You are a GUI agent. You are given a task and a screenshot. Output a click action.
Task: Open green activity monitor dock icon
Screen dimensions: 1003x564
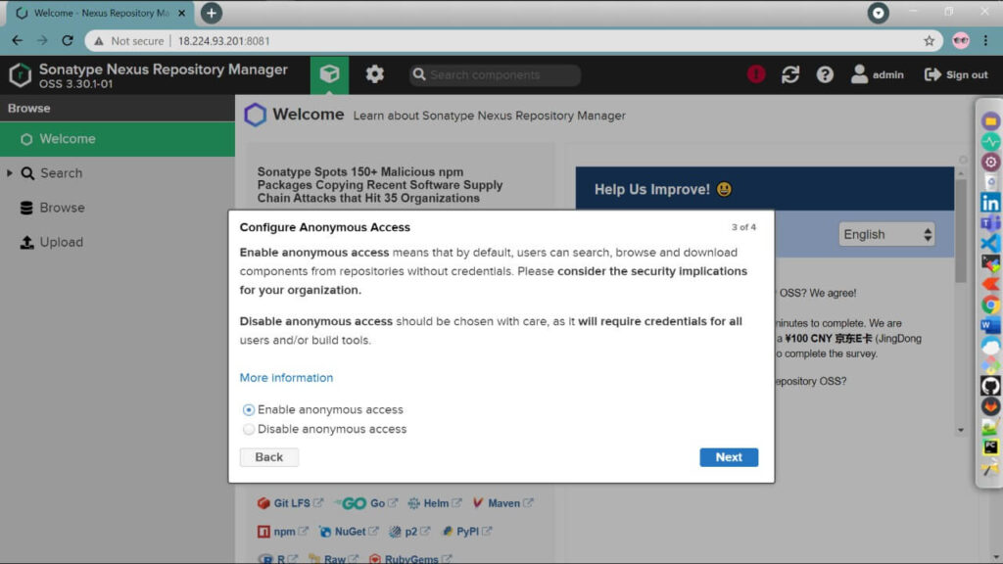point(990,142)
